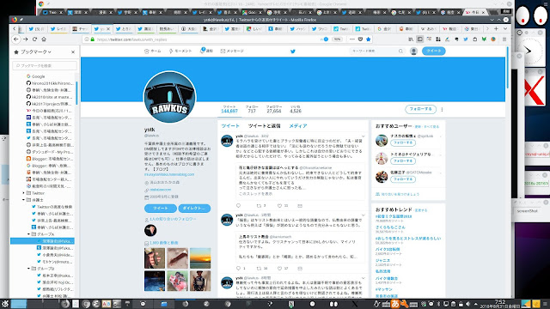The width and height of the screenshot is (550, 309).
Task: Open the sunset media thumbnail
Action: pyautogui.click(x=200, y=258)
